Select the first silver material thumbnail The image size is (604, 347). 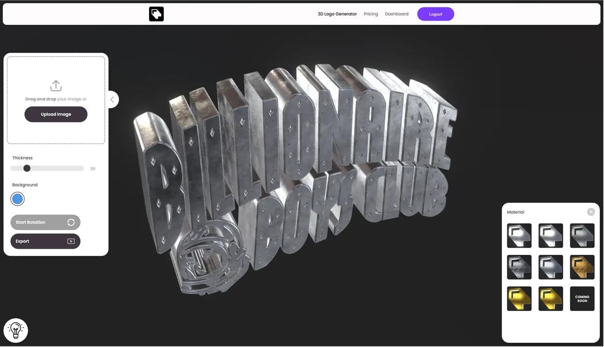coord(519,235)
